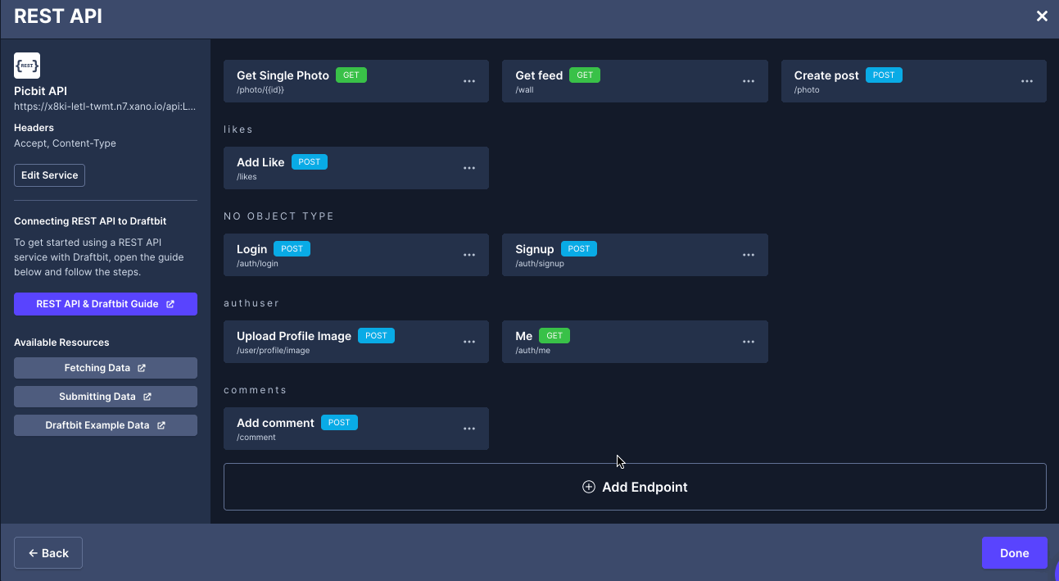Viewport: 1059px width, 581px height.
Task: Close the REST API dialog
Action: point(1042,16)
